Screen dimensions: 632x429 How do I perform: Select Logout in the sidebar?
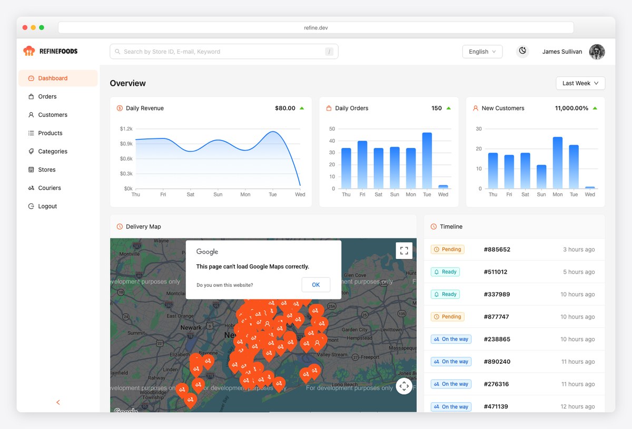tap(58, 206)
